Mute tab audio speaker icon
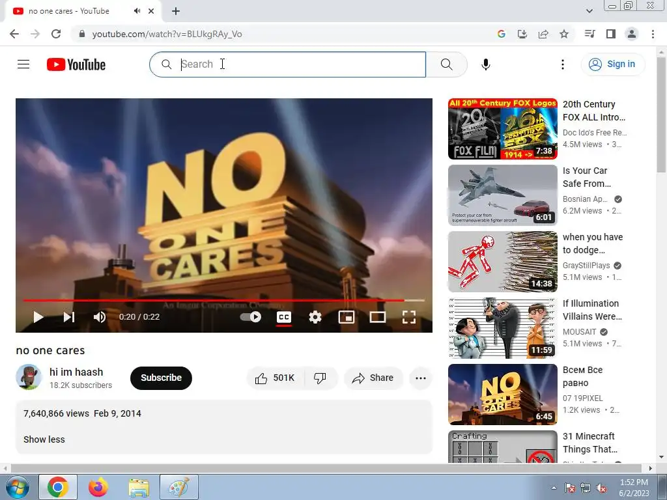Screen dimensions: 667x500 [x=137, y=11]
